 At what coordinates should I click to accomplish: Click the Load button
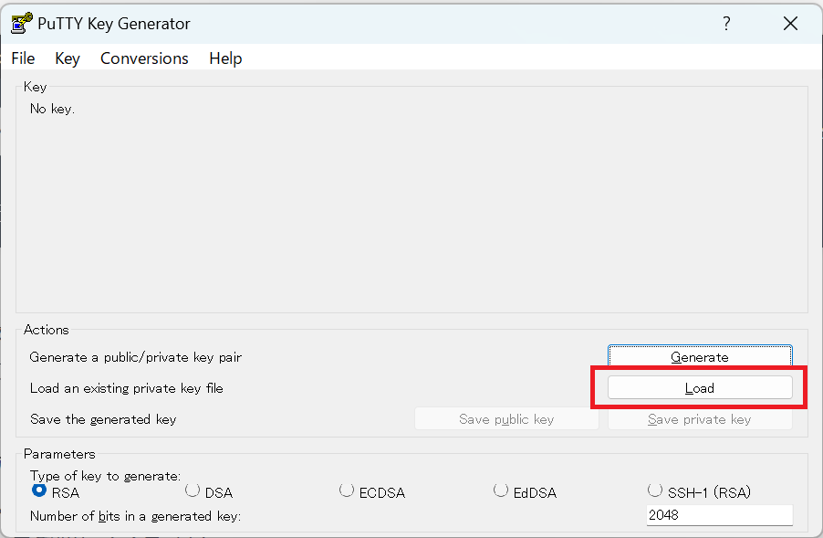point(700,387)
